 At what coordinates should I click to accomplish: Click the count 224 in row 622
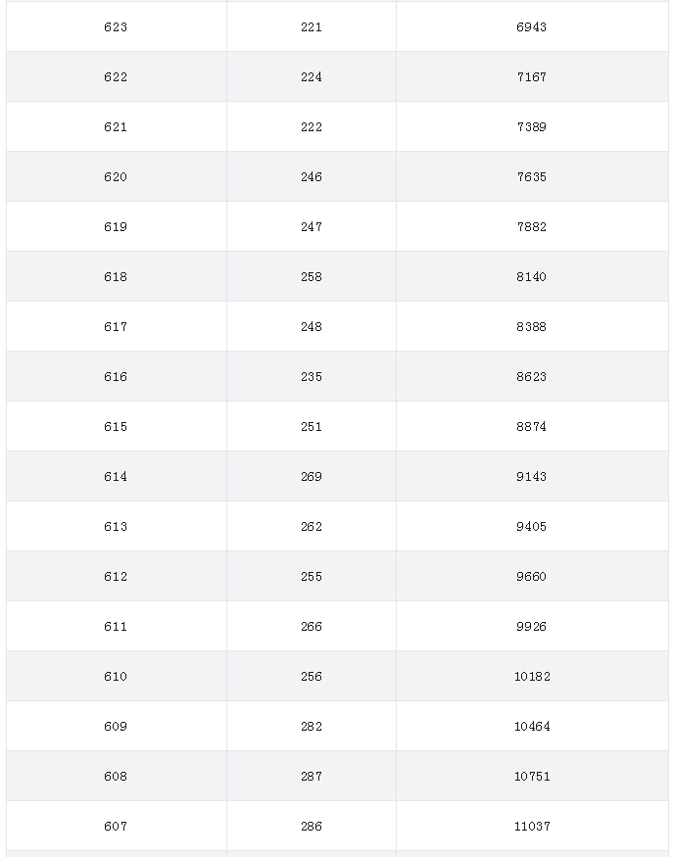(312, 77)
